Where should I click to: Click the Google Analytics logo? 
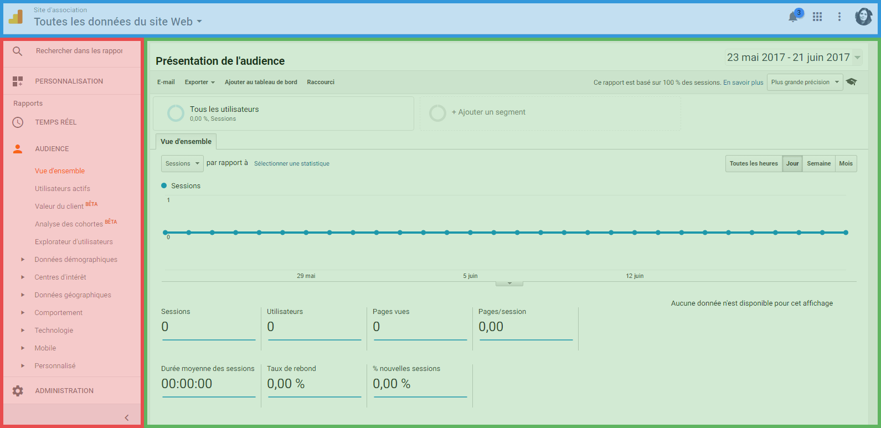pyautogui.click(x=16, y=17)
